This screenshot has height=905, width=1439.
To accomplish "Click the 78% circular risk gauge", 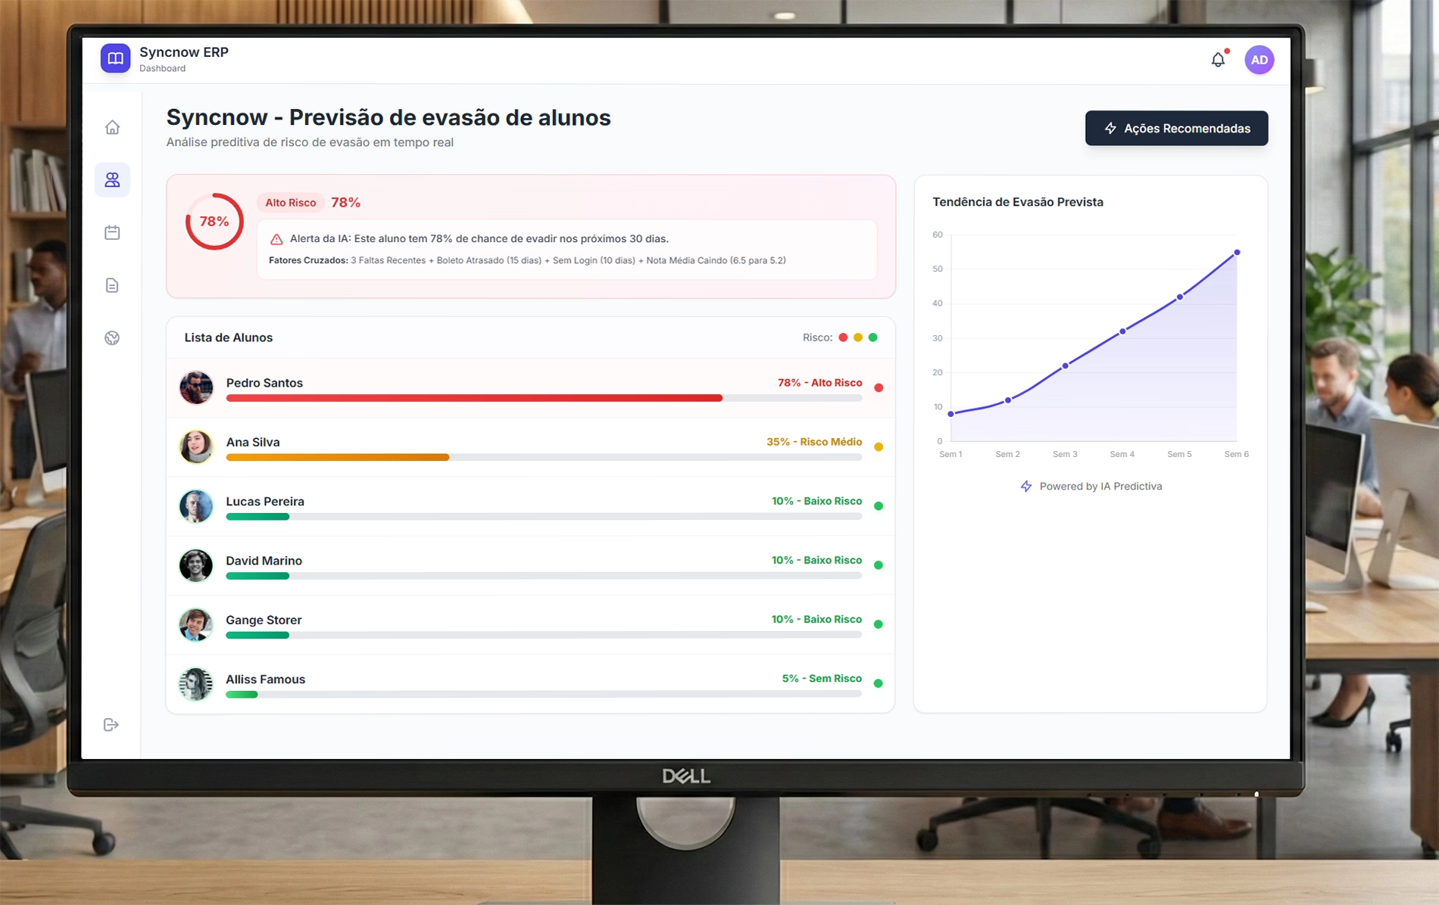I will pyautogui.click(x=214, y=222).
